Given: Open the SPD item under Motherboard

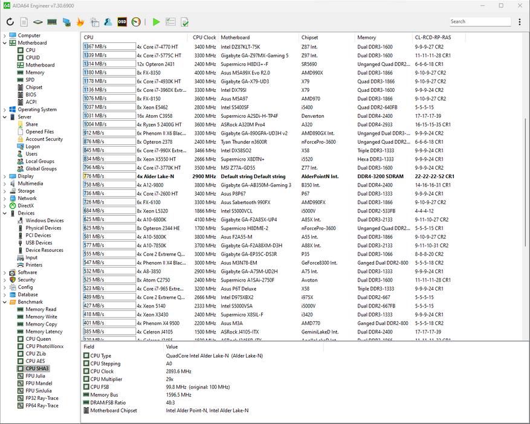Looking at the screenshot, I should (30, 80).
